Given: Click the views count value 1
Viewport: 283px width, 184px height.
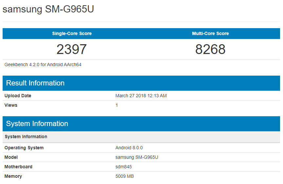Looking at the screenshot, I should coord(117,105).
